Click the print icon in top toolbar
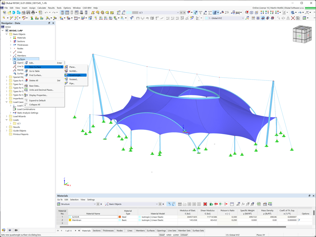The height and width of the screenshot is (237, 316). (x=33, y=12)
